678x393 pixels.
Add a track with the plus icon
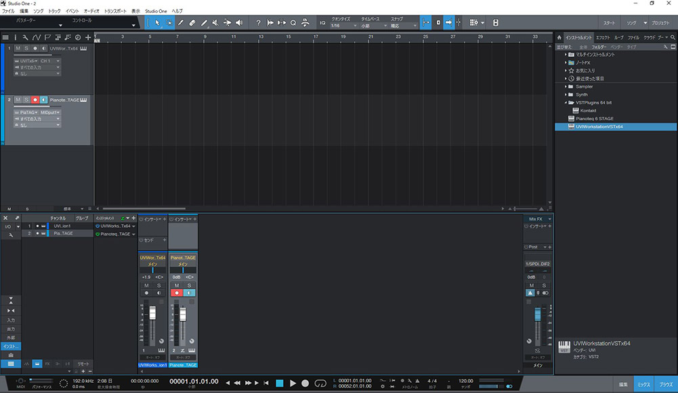pos(88,38)
